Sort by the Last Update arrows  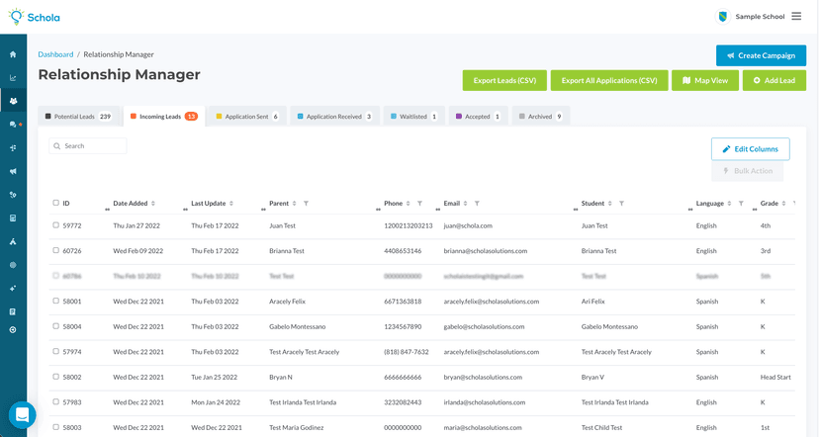[x=231, y=204]
